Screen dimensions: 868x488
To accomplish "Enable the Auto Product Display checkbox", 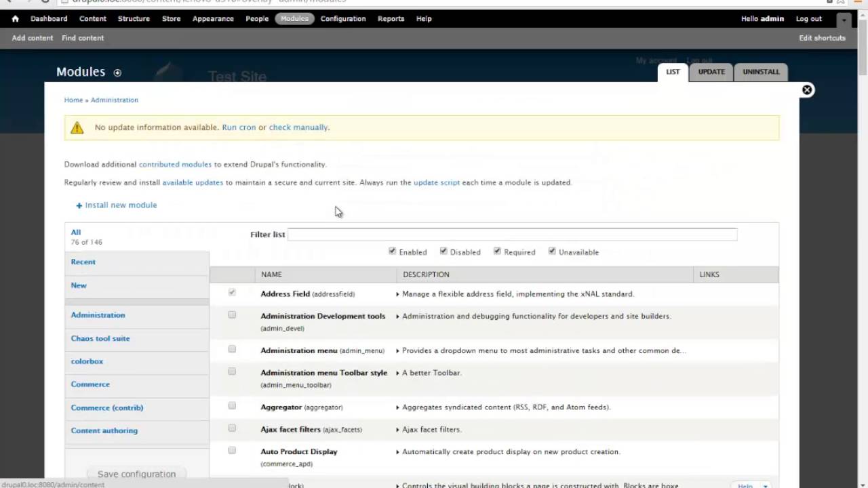I will point(232,450).
